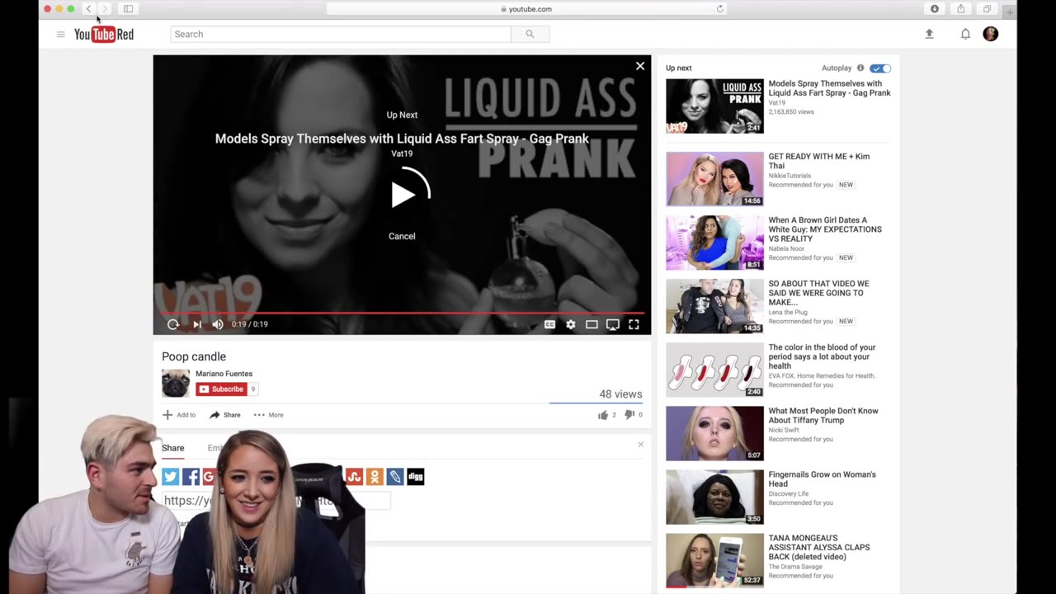Screen dimensions: 1056x594
Task: Share the video to Twitter
Action: 171,477
